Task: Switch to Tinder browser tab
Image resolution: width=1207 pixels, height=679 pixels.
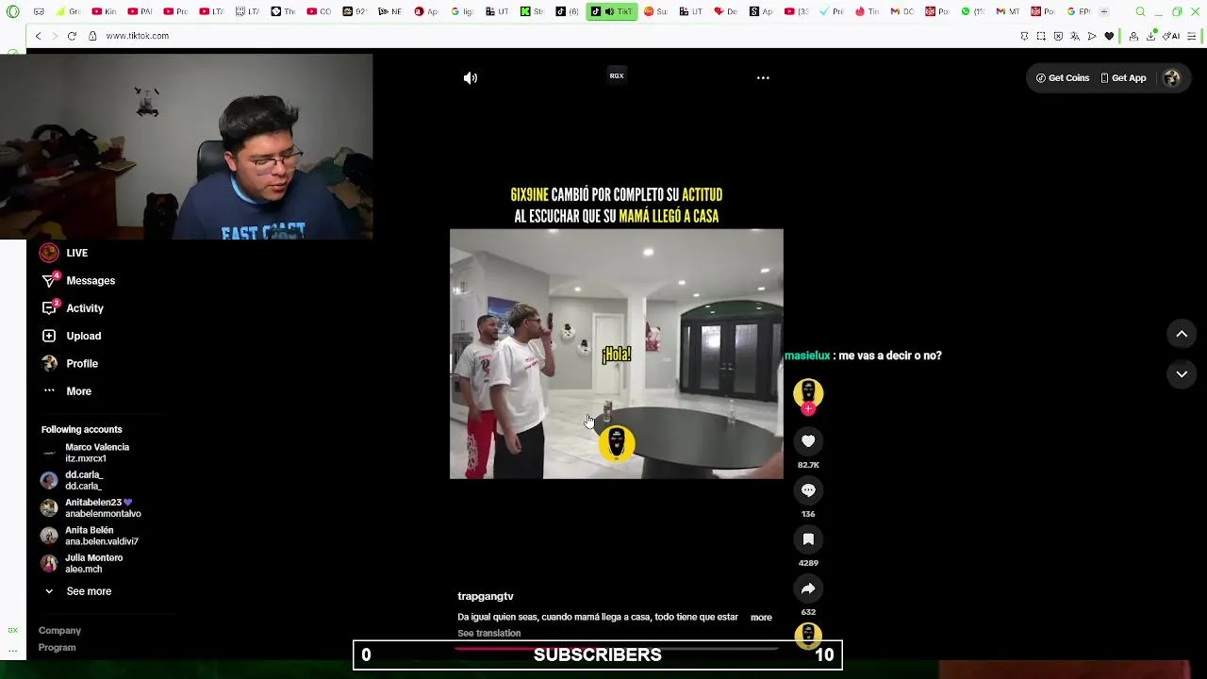Action: [x=866, y=12]
